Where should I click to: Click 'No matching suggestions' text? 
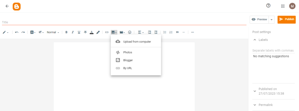pyautogui.click(x=271, y=56)
